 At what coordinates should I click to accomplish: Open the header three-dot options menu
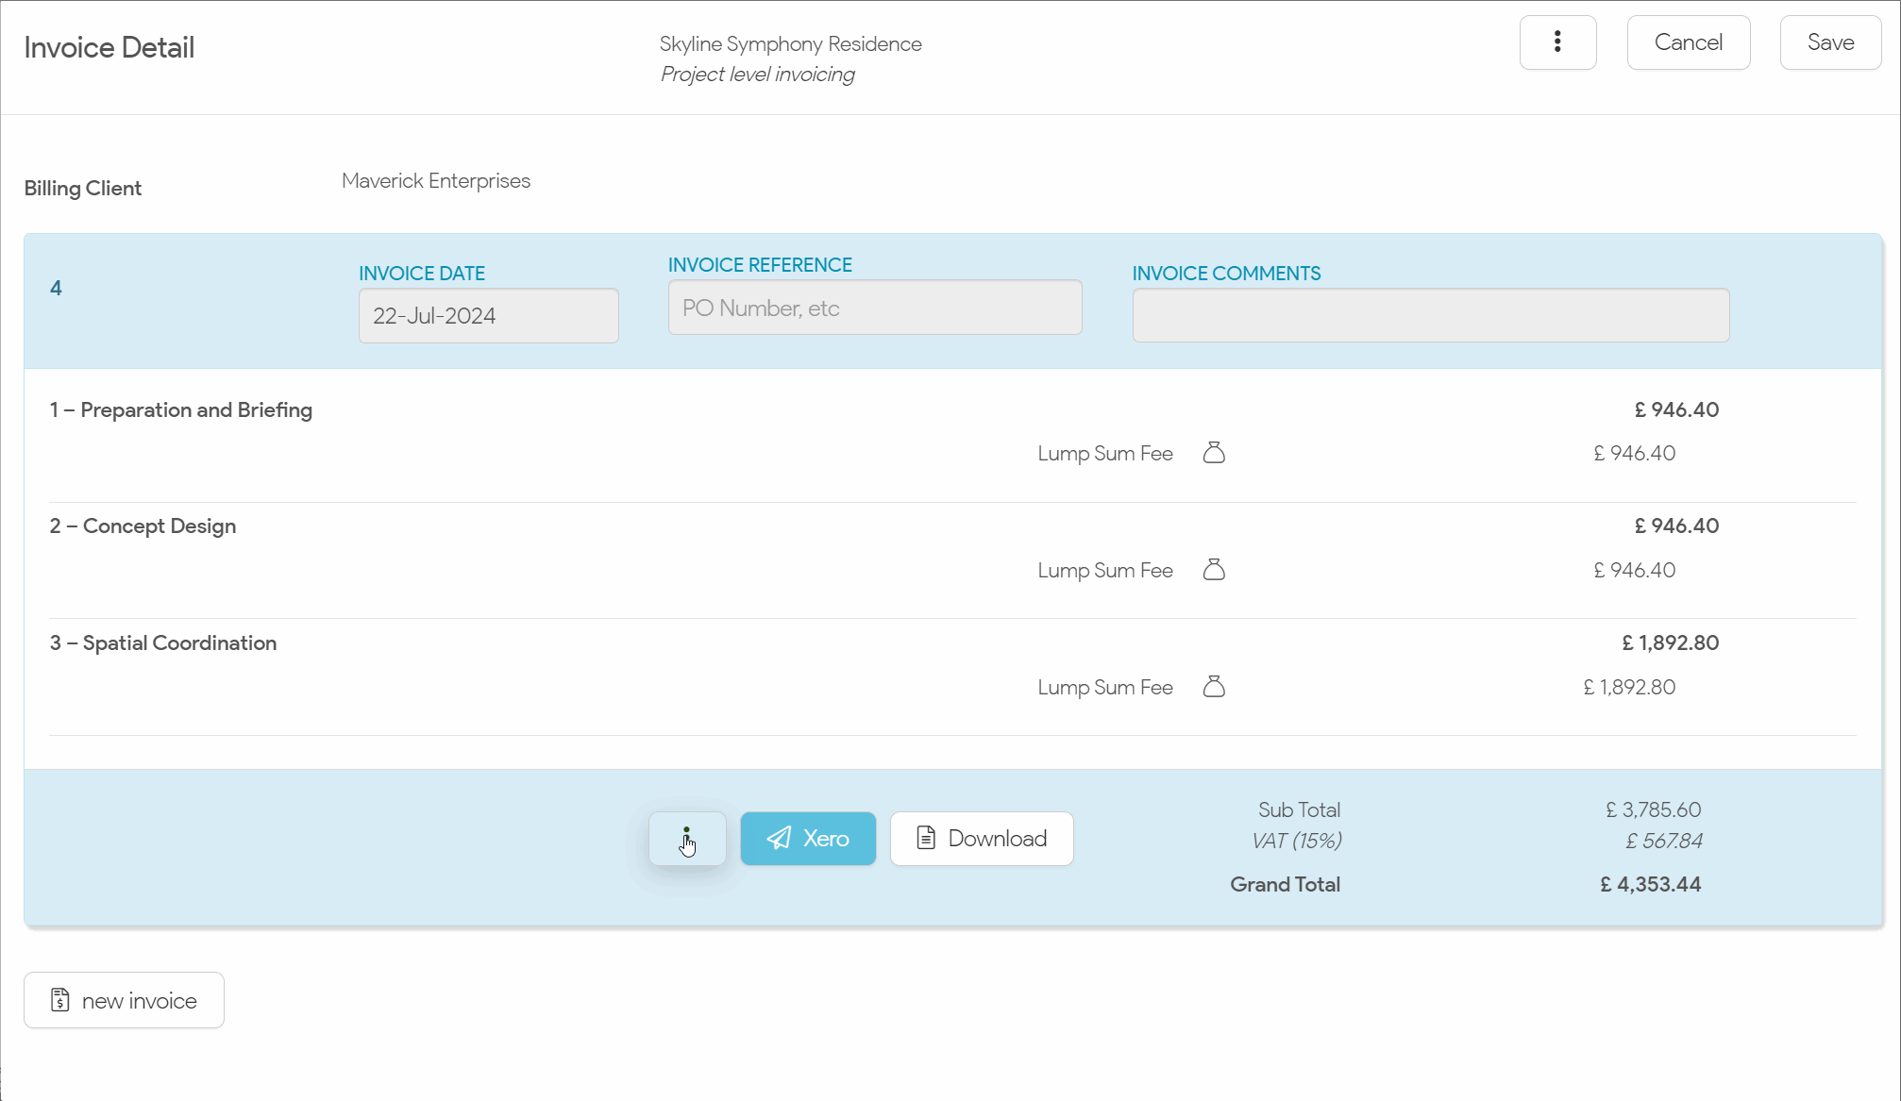pyautogui.click(x=1557, y=42)
